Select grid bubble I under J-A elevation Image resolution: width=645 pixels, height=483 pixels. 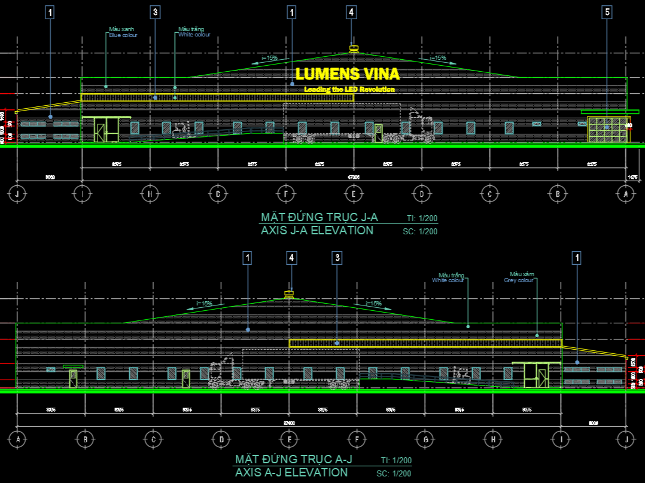(83, 194)
